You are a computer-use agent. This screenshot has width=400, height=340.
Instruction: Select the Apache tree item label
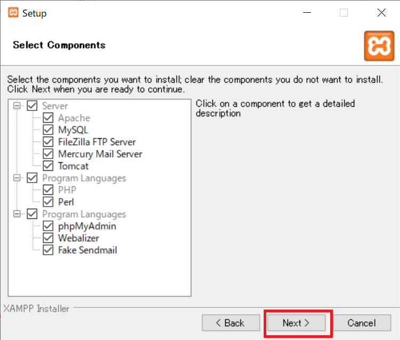tap(74, 118)
